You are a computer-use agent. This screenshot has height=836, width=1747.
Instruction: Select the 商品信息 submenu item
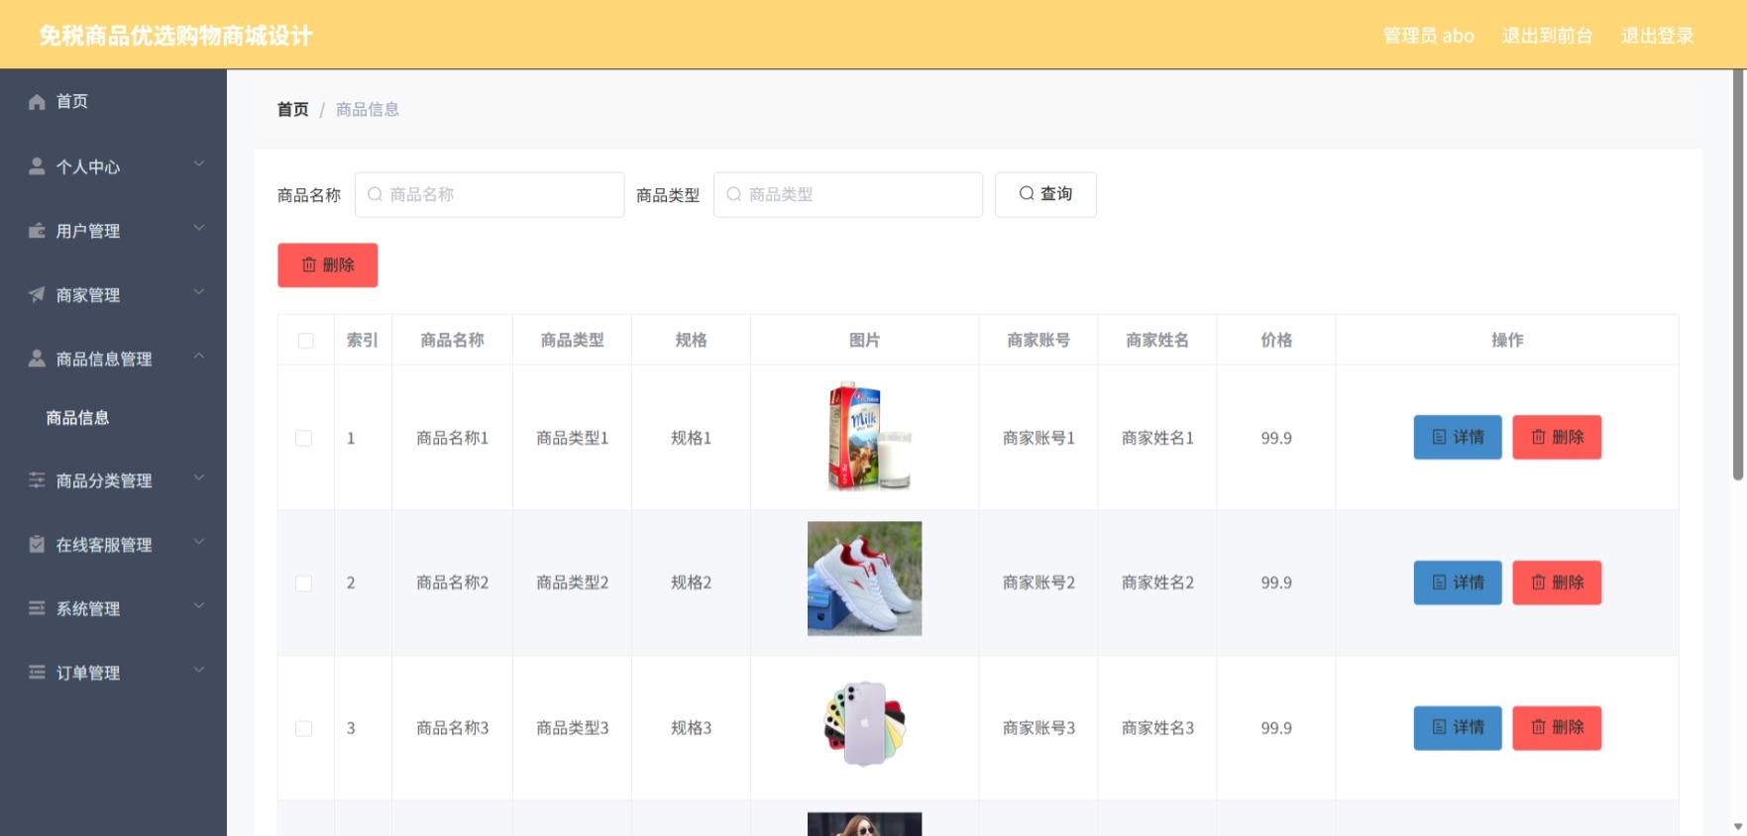(x=113, y=417)
